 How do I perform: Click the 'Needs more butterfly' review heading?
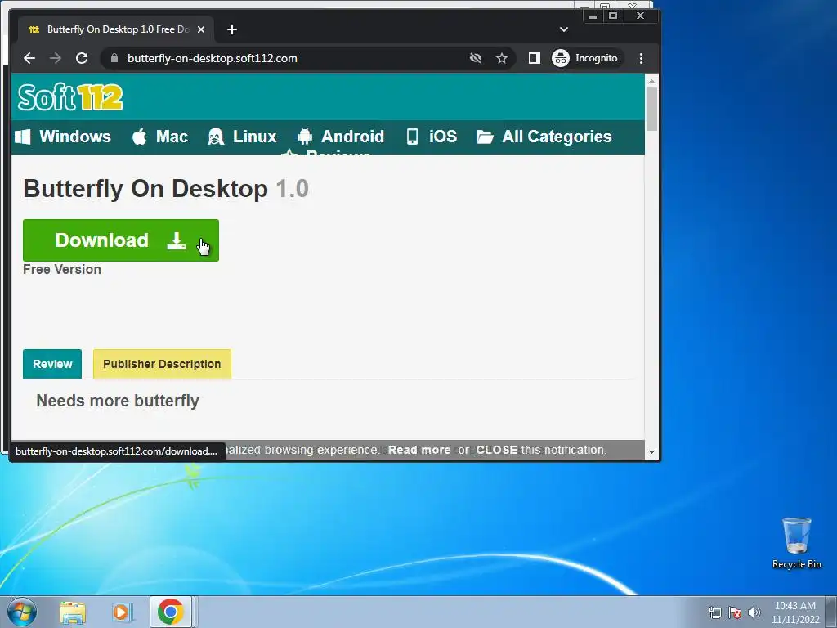[118, 401]
